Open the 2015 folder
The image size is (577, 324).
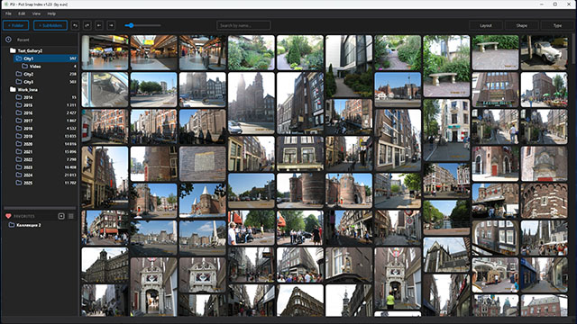click(x=46, y=105)
